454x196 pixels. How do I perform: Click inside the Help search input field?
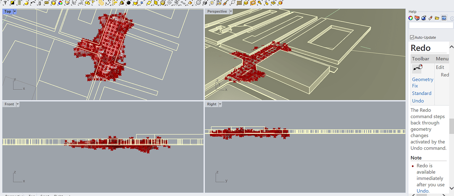[x=431, y=25]
